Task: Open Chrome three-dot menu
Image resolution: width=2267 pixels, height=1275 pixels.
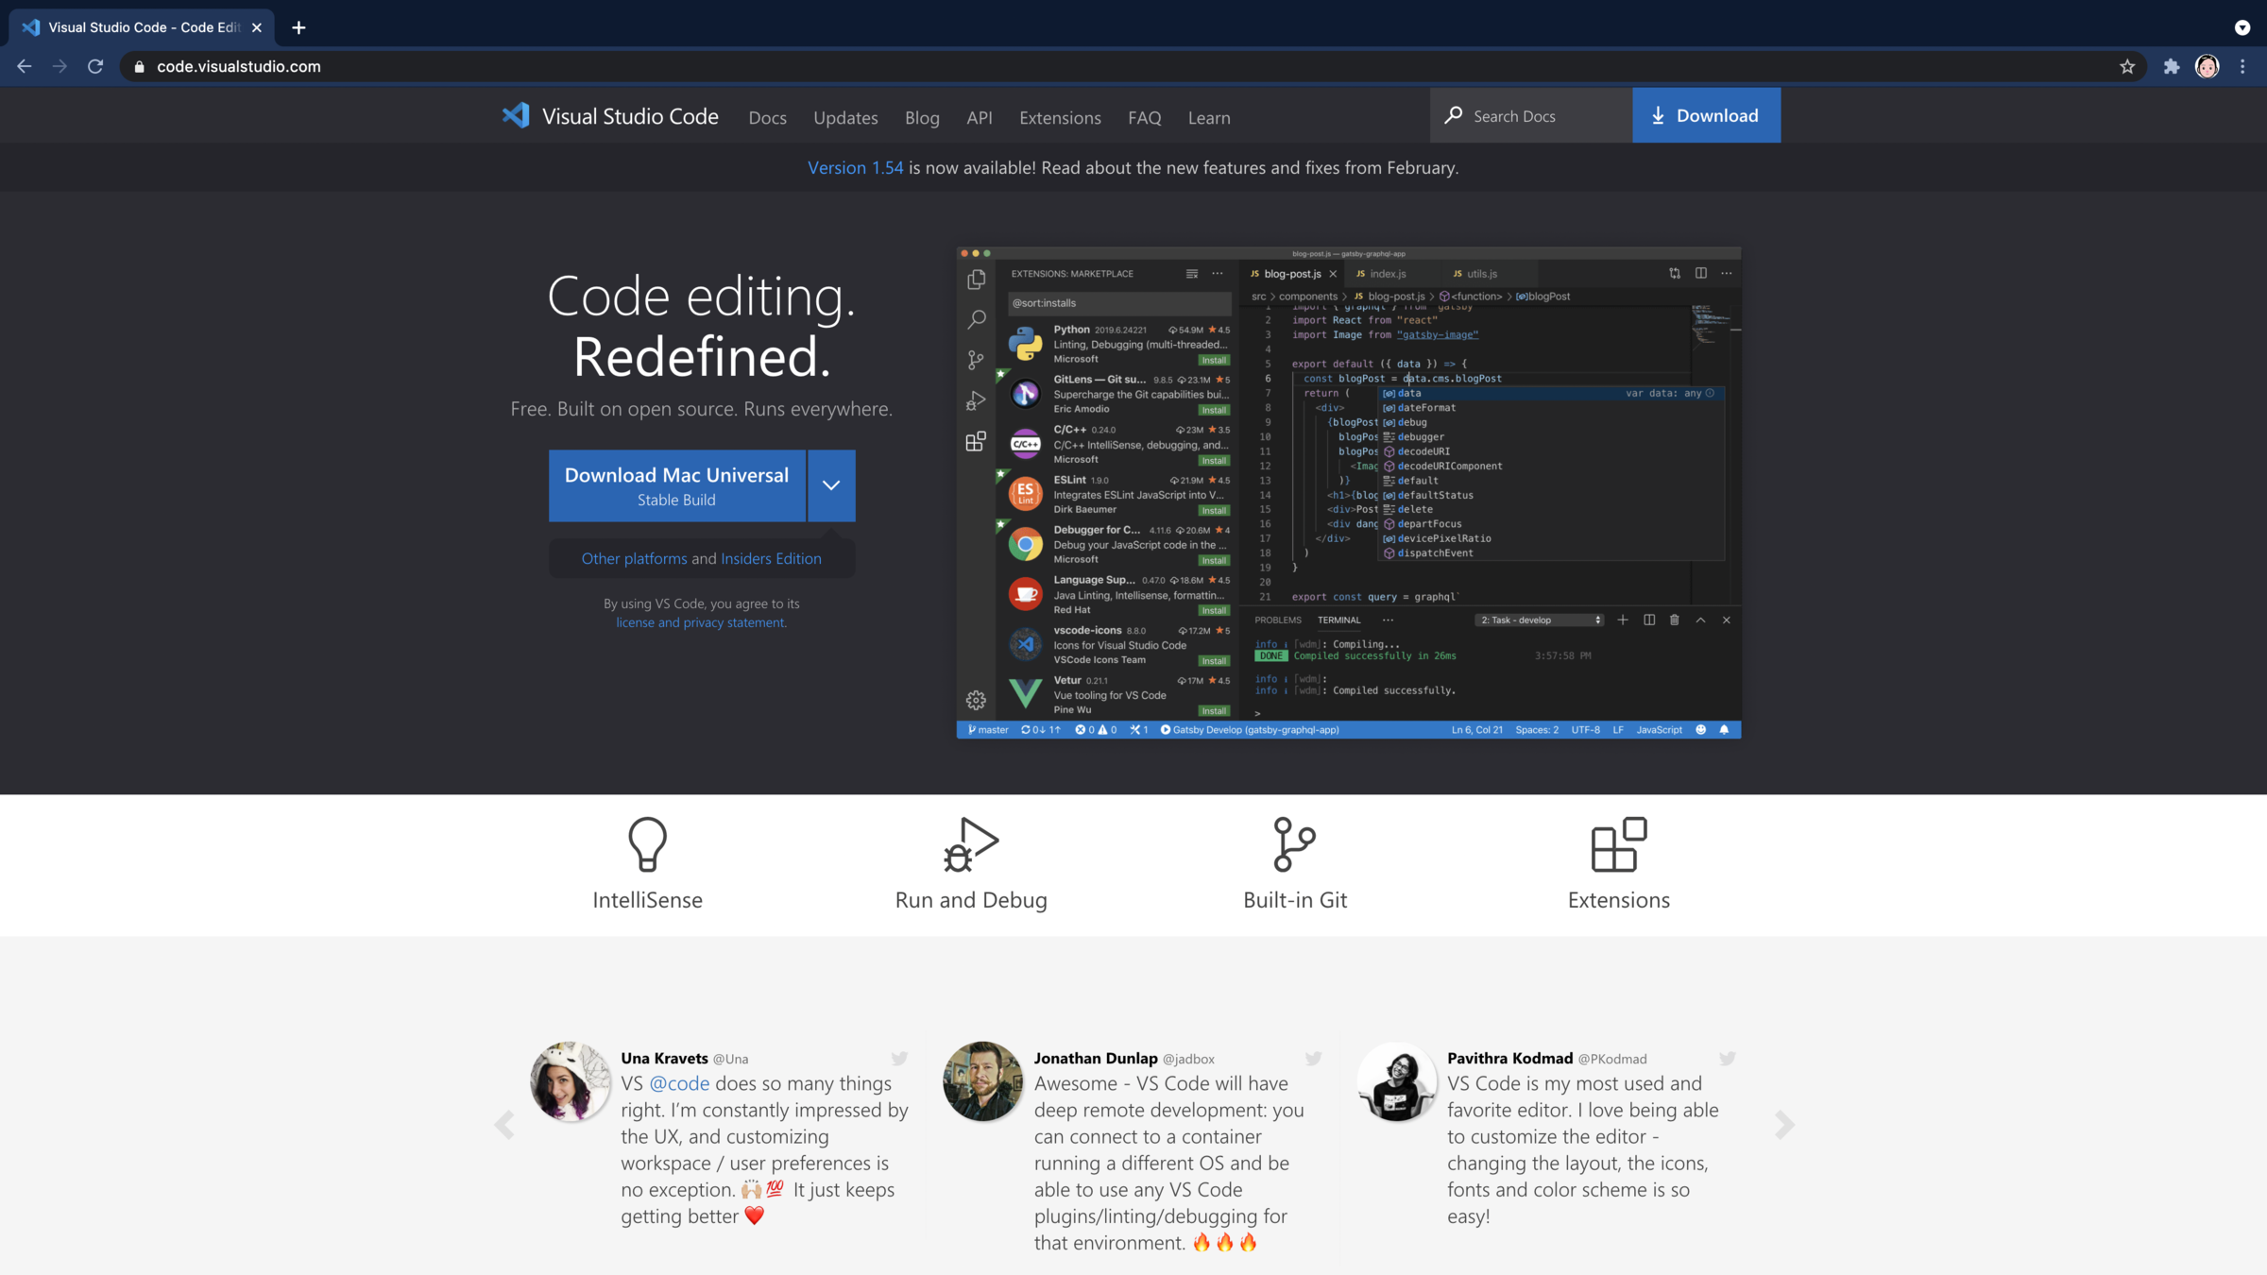Action: (2242, 66)
